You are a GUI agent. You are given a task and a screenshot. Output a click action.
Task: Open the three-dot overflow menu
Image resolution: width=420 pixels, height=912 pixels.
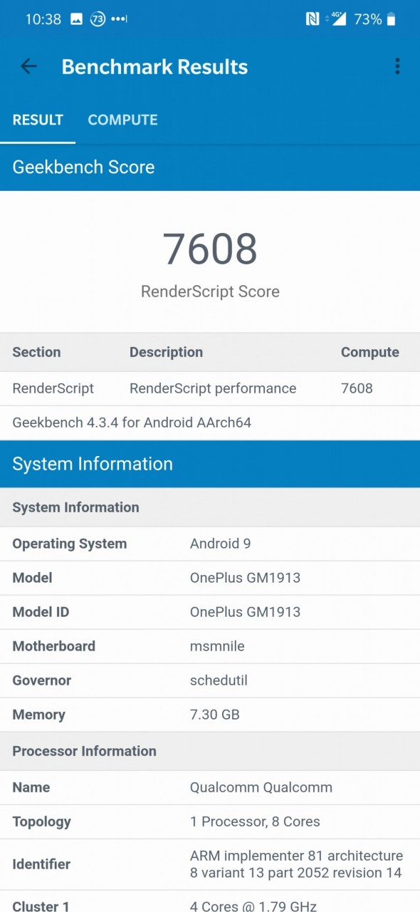tap(397, 67)
